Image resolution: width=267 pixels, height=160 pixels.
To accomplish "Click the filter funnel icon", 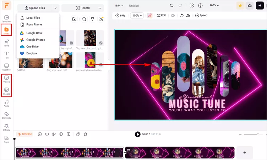I will click(x=92, y=19).
